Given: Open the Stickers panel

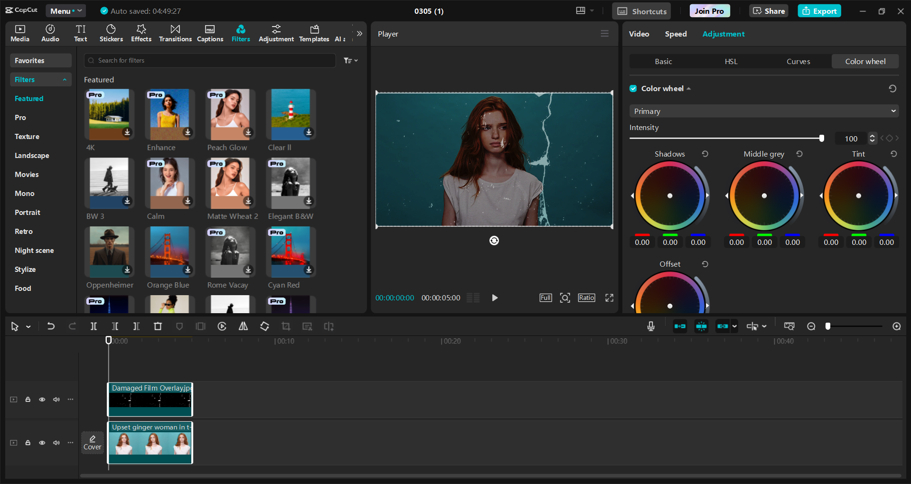Looking at the screenshot, I should (x=111, y=33).
